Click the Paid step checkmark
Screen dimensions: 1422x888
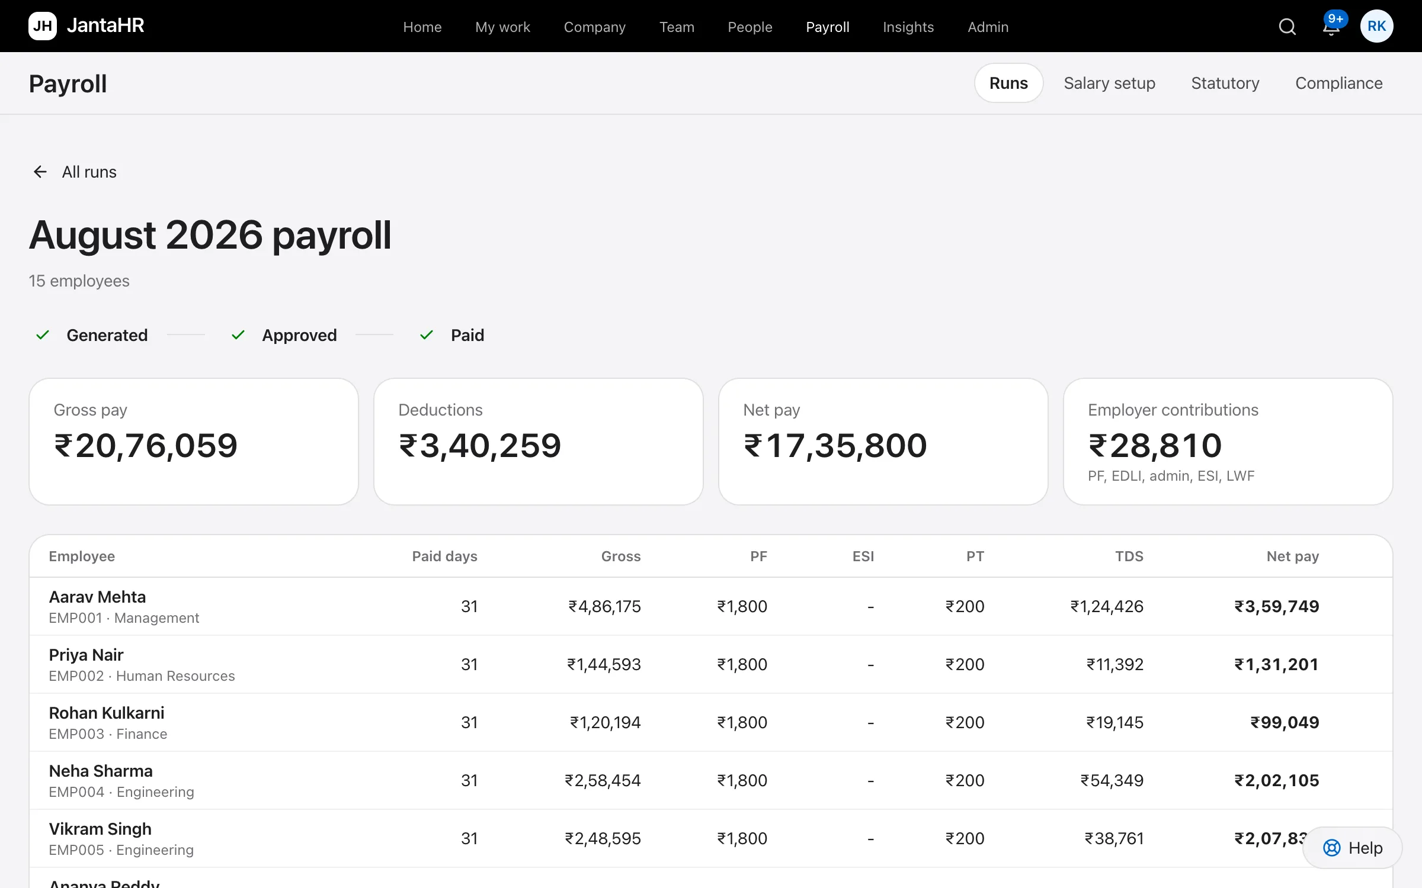click(427, 335)
